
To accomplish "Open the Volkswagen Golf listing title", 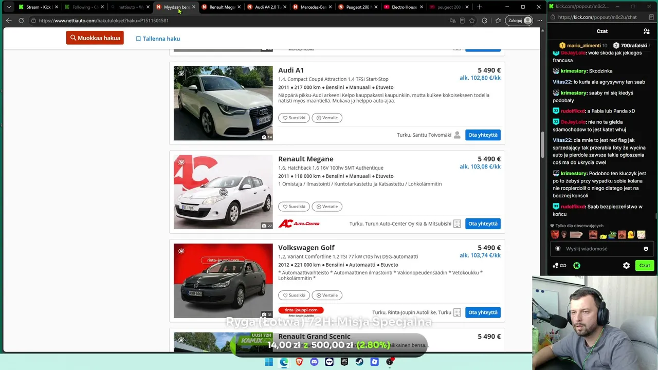I will point(306,248).
